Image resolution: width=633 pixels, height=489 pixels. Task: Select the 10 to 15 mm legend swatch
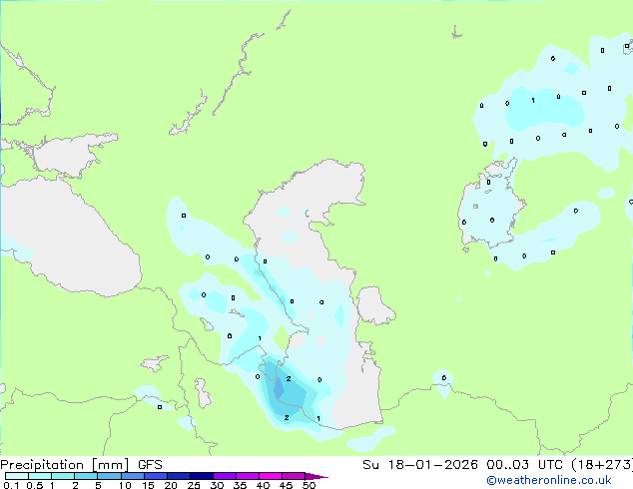click(x=133, y=476)
